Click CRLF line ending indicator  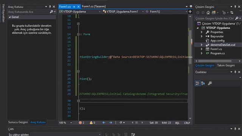[187, 123]
